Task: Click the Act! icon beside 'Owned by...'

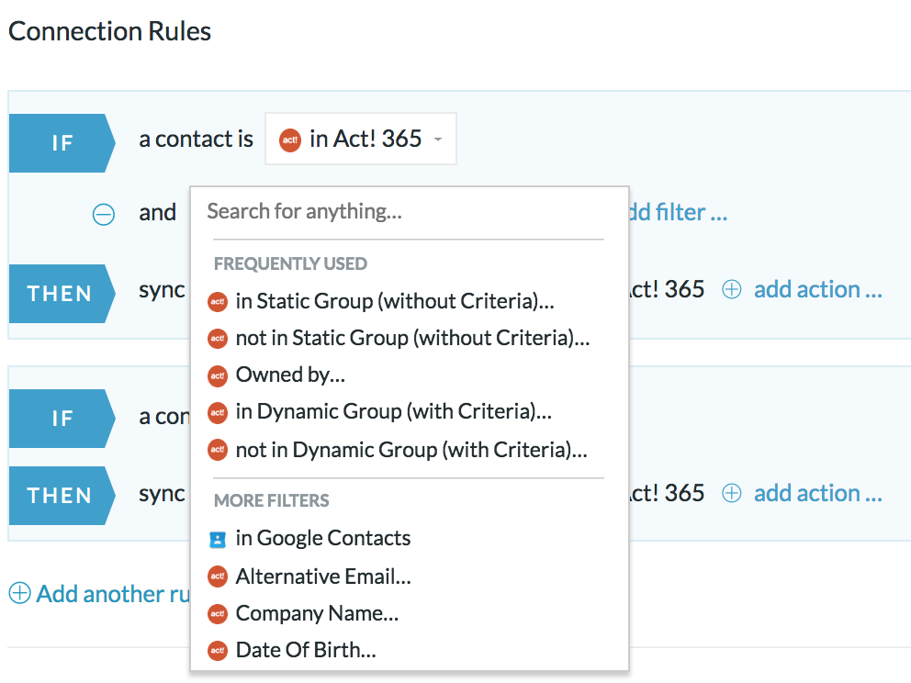Action: click(x=218, y=375)
